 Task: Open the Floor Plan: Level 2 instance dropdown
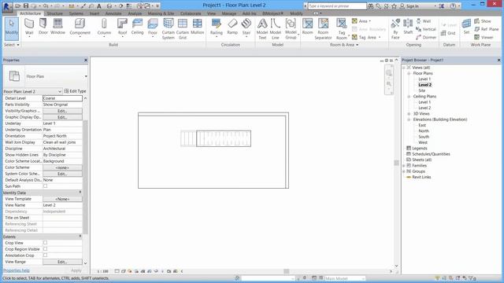[60, 91]
